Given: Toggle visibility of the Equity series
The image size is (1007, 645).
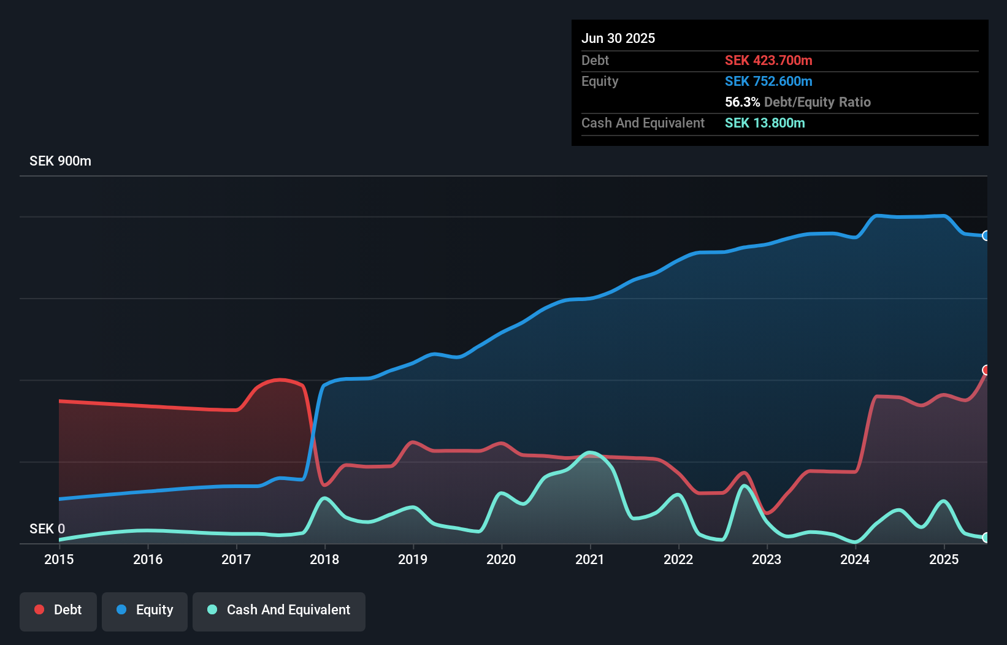Looking at the screenshot, I should pyautogui.click(x=144, y=610).
